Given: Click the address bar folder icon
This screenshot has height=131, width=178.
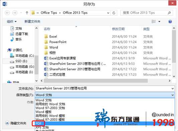Looking at the screenshot, I should [x=33, y=13].
